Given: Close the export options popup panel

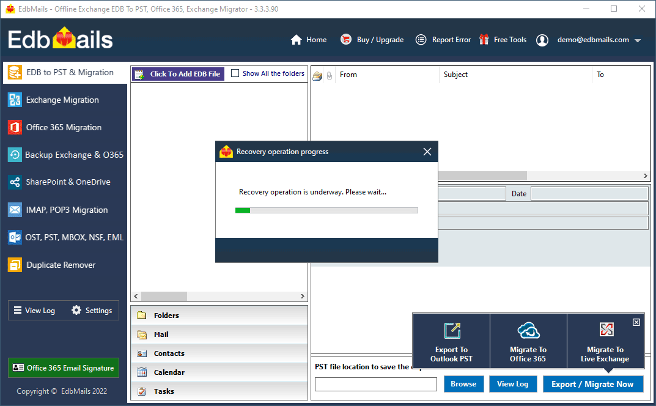Looking at the screenshot, I should pos(636,322).
